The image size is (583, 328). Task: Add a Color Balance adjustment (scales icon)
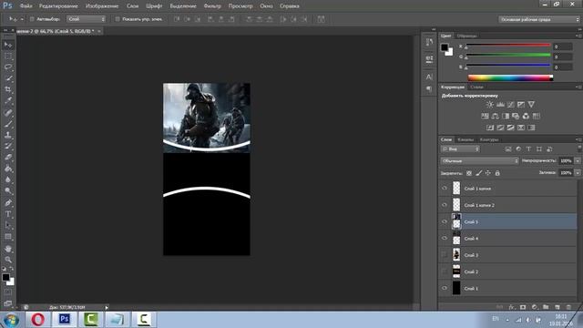[x=495, y=116]
